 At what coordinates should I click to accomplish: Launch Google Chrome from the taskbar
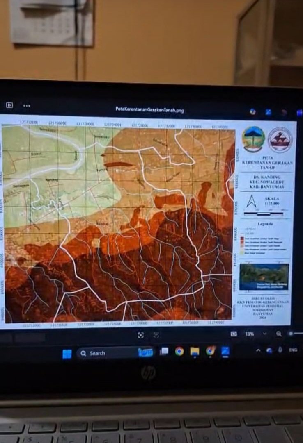tap(179, 351)
